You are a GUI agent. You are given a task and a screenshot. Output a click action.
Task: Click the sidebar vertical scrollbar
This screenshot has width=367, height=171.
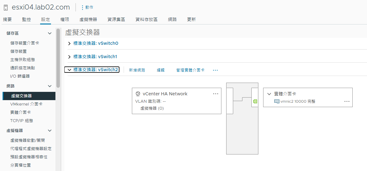(x=58, y=58)
